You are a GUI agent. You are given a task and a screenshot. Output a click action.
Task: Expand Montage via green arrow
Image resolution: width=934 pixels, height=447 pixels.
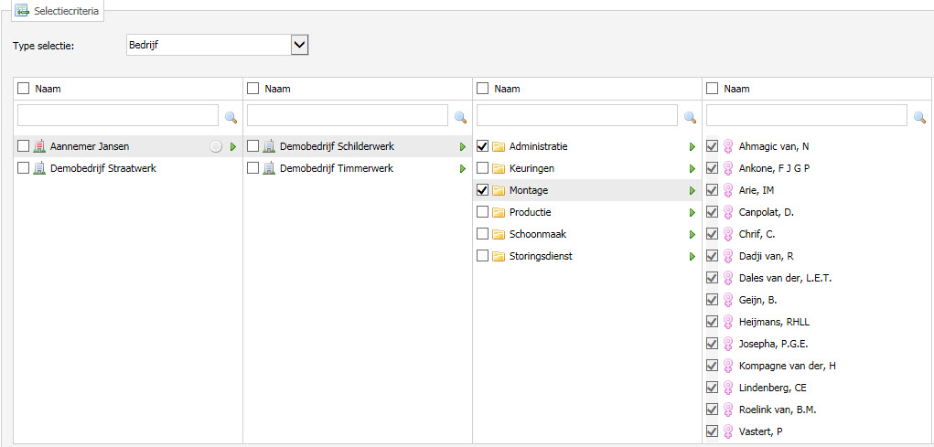(692, 190)
